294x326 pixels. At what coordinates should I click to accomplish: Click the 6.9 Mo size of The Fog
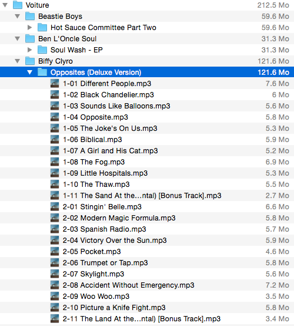coord(278,162)
